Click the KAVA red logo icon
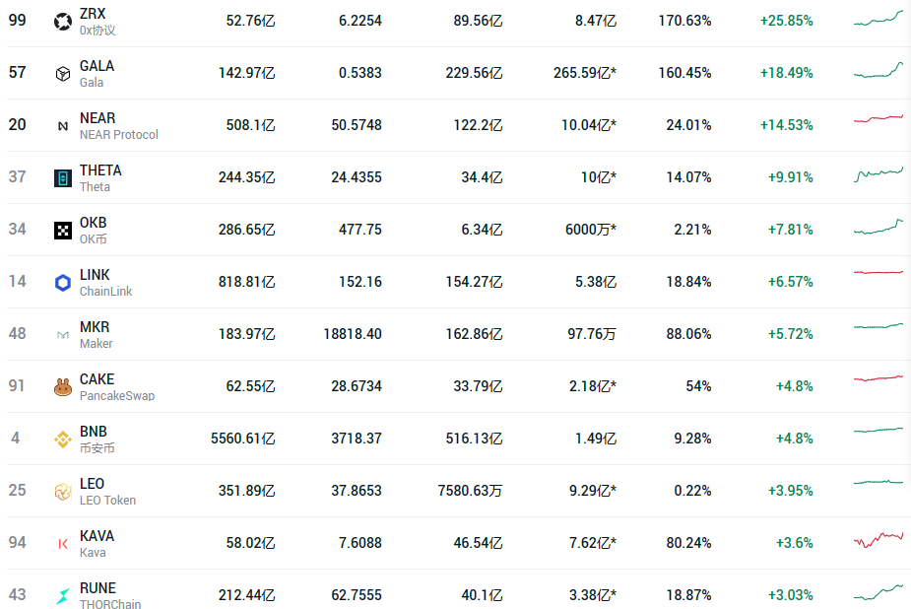Screen dimensions: 911x609 click(63, 544)
